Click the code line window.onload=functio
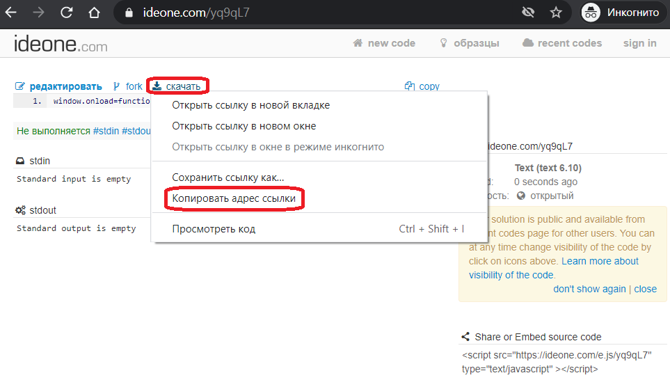Viewport: 670px width, 380px height. pyautogui.click(x=102, y=101)
